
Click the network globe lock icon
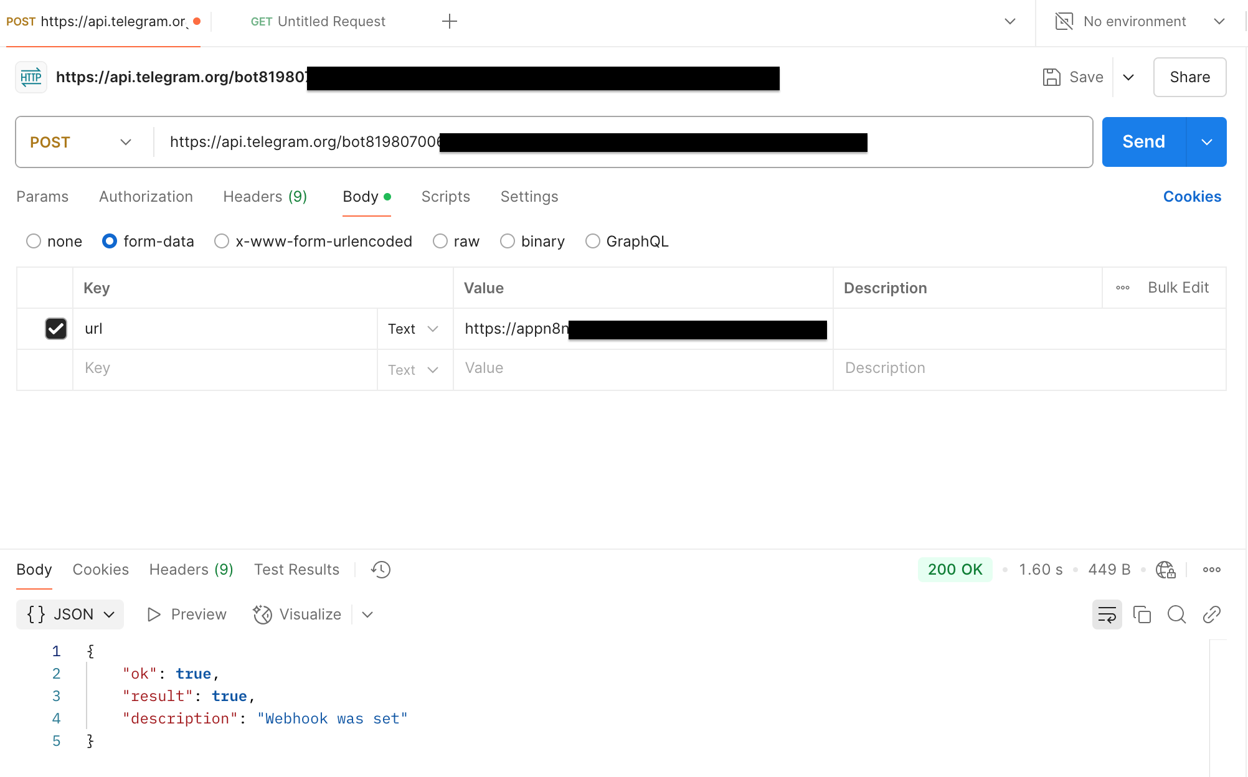pos(1165,570)
